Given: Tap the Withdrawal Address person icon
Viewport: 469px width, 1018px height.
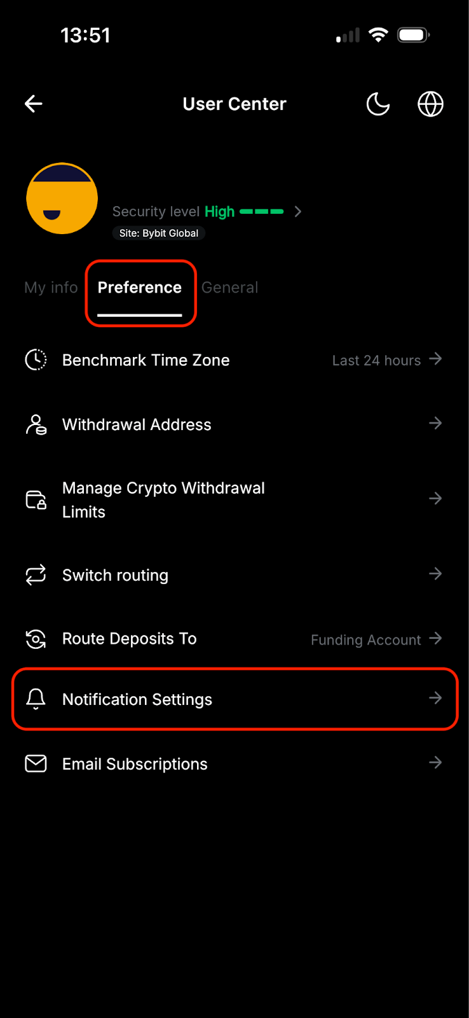Looking at the screenshot, I should (x=36, y=424).
